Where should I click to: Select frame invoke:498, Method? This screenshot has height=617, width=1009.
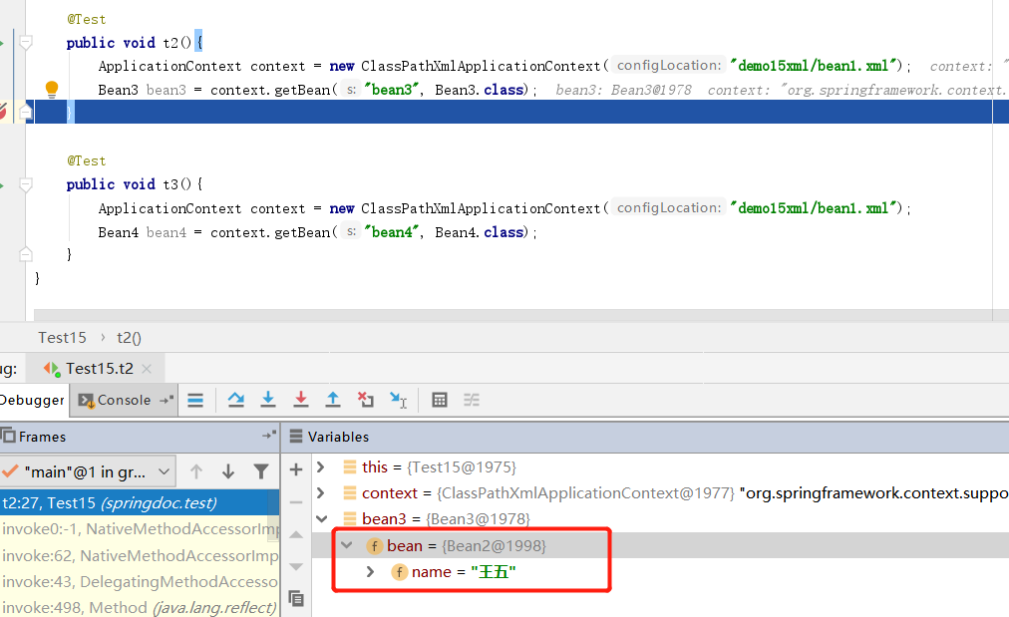coord(140,607)
